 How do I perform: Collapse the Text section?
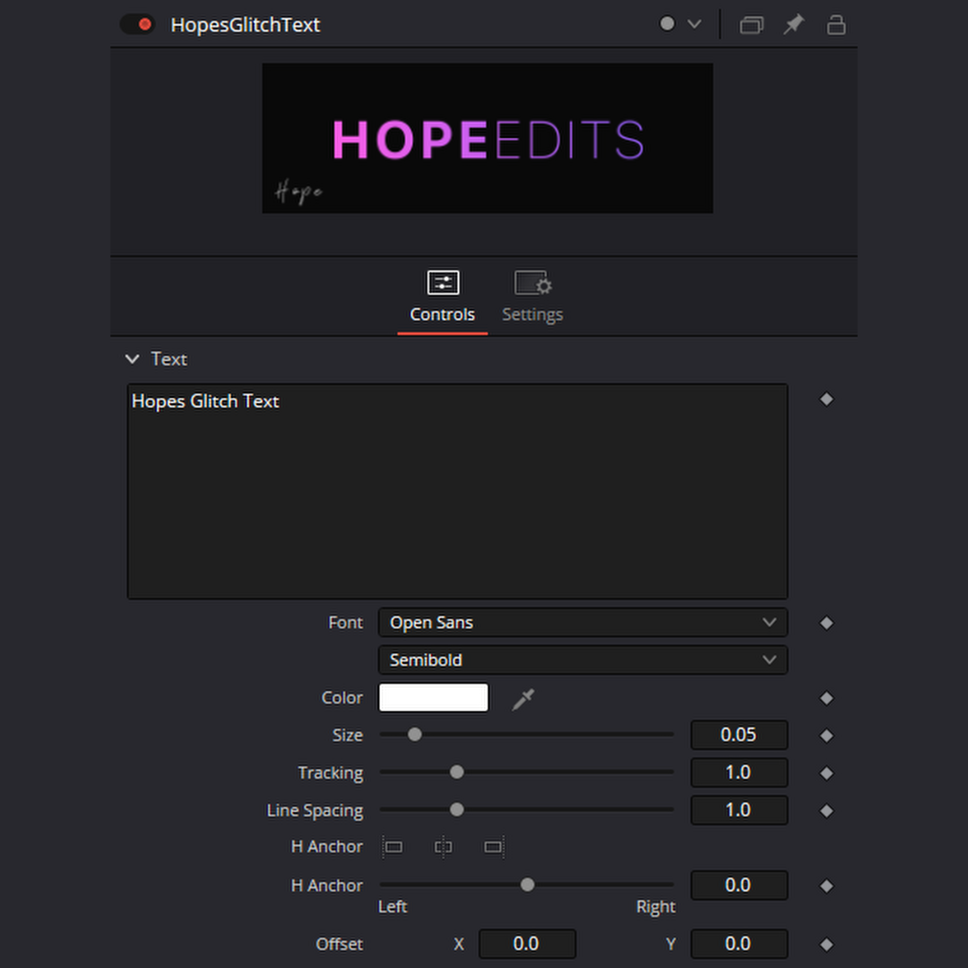tap(132, 359)
